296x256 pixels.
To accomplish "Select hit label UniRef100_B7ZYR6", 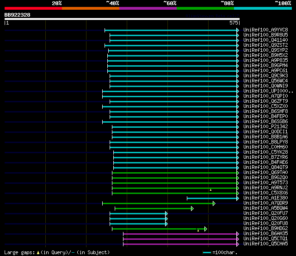I will click(x=265, y=157).
